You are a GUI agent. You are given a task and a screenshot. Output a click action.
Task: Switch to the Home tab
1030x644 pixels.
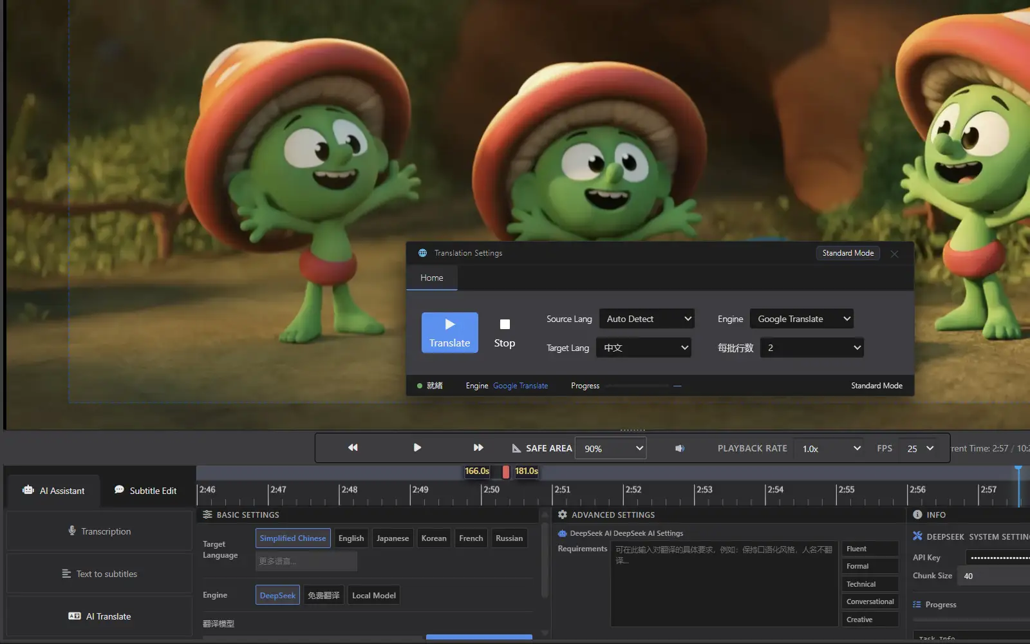[432, 278]
